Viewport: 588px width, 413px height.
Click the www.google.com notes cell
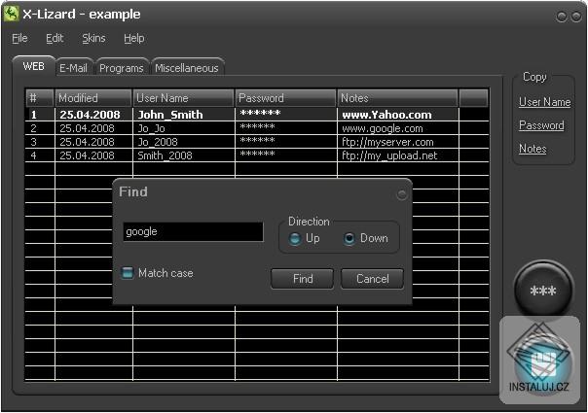coord(398,128)
